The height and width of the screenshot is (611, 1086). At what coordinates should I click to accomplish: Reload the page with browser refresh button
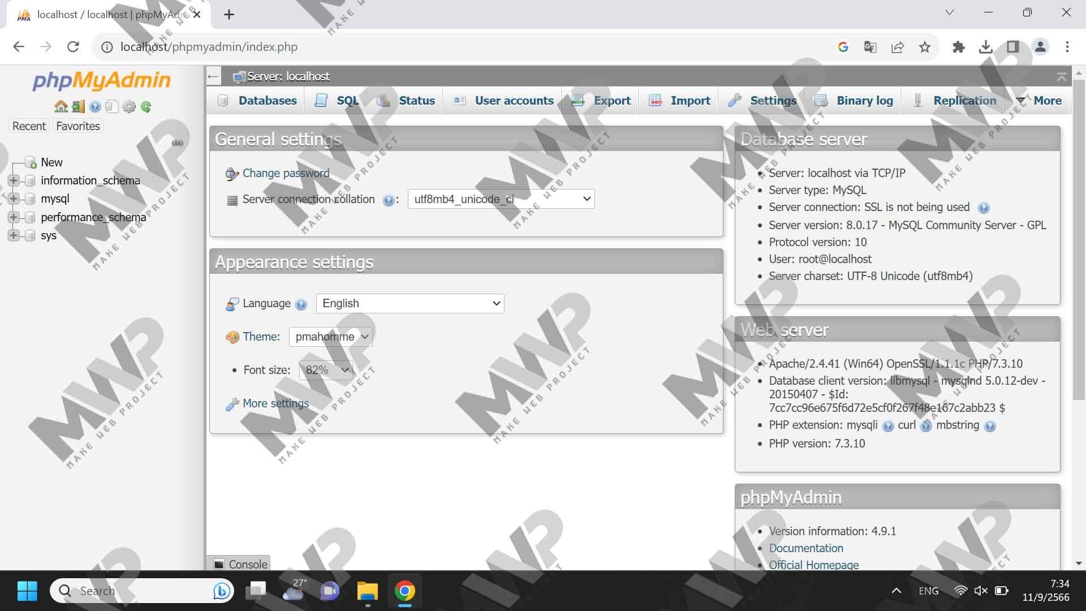pyautogui.click(x=73, y=47)
